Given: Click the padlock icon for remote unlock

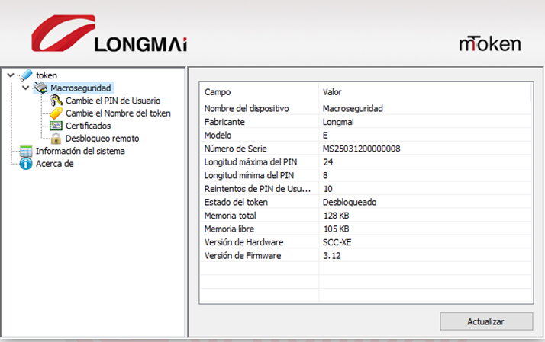Looking at the screenshot, I should point(56,139).
